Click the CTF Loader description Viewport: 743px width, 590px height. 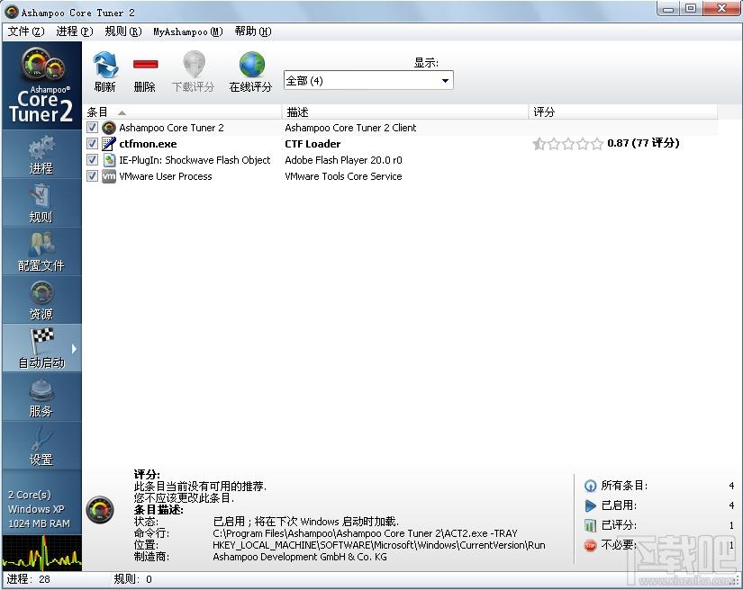click(x=313, y=144)
